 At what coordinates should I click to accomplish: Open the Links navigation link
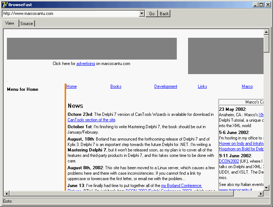[202, 86]
